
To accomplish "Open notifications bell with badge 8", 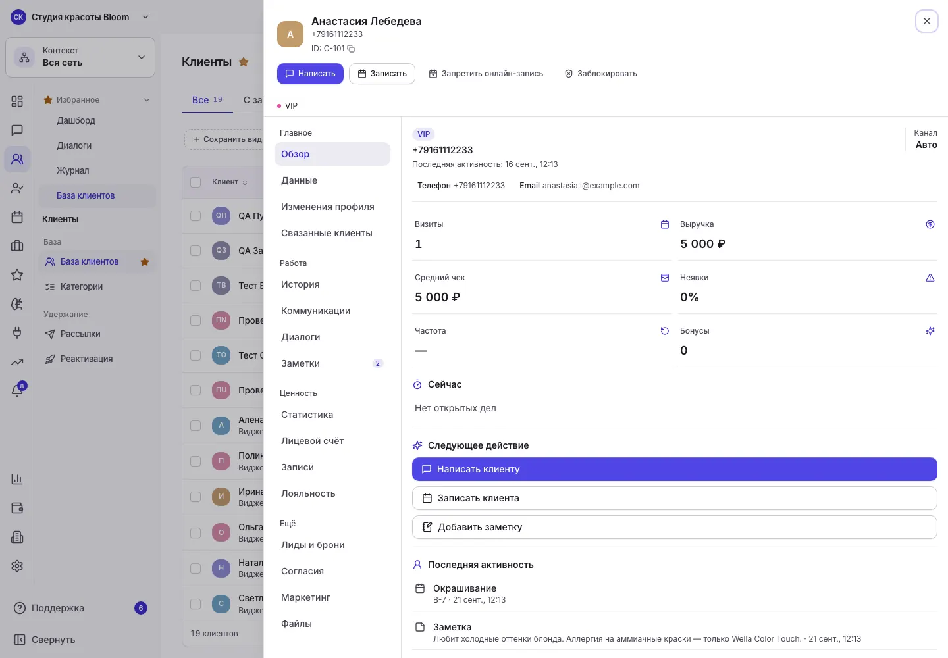I will pos(18,390).
